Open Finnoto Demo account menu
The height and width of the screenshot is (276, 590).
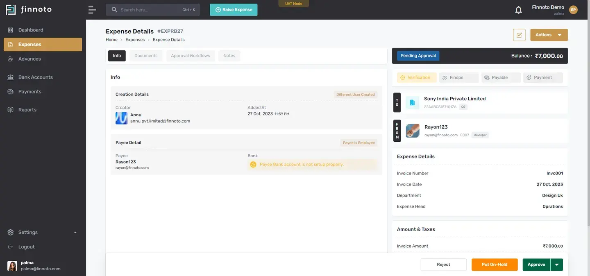(548, 10)
